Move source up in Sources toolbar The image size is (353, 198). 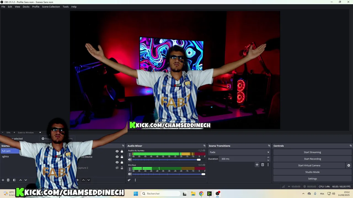click(x=83, y=180)
